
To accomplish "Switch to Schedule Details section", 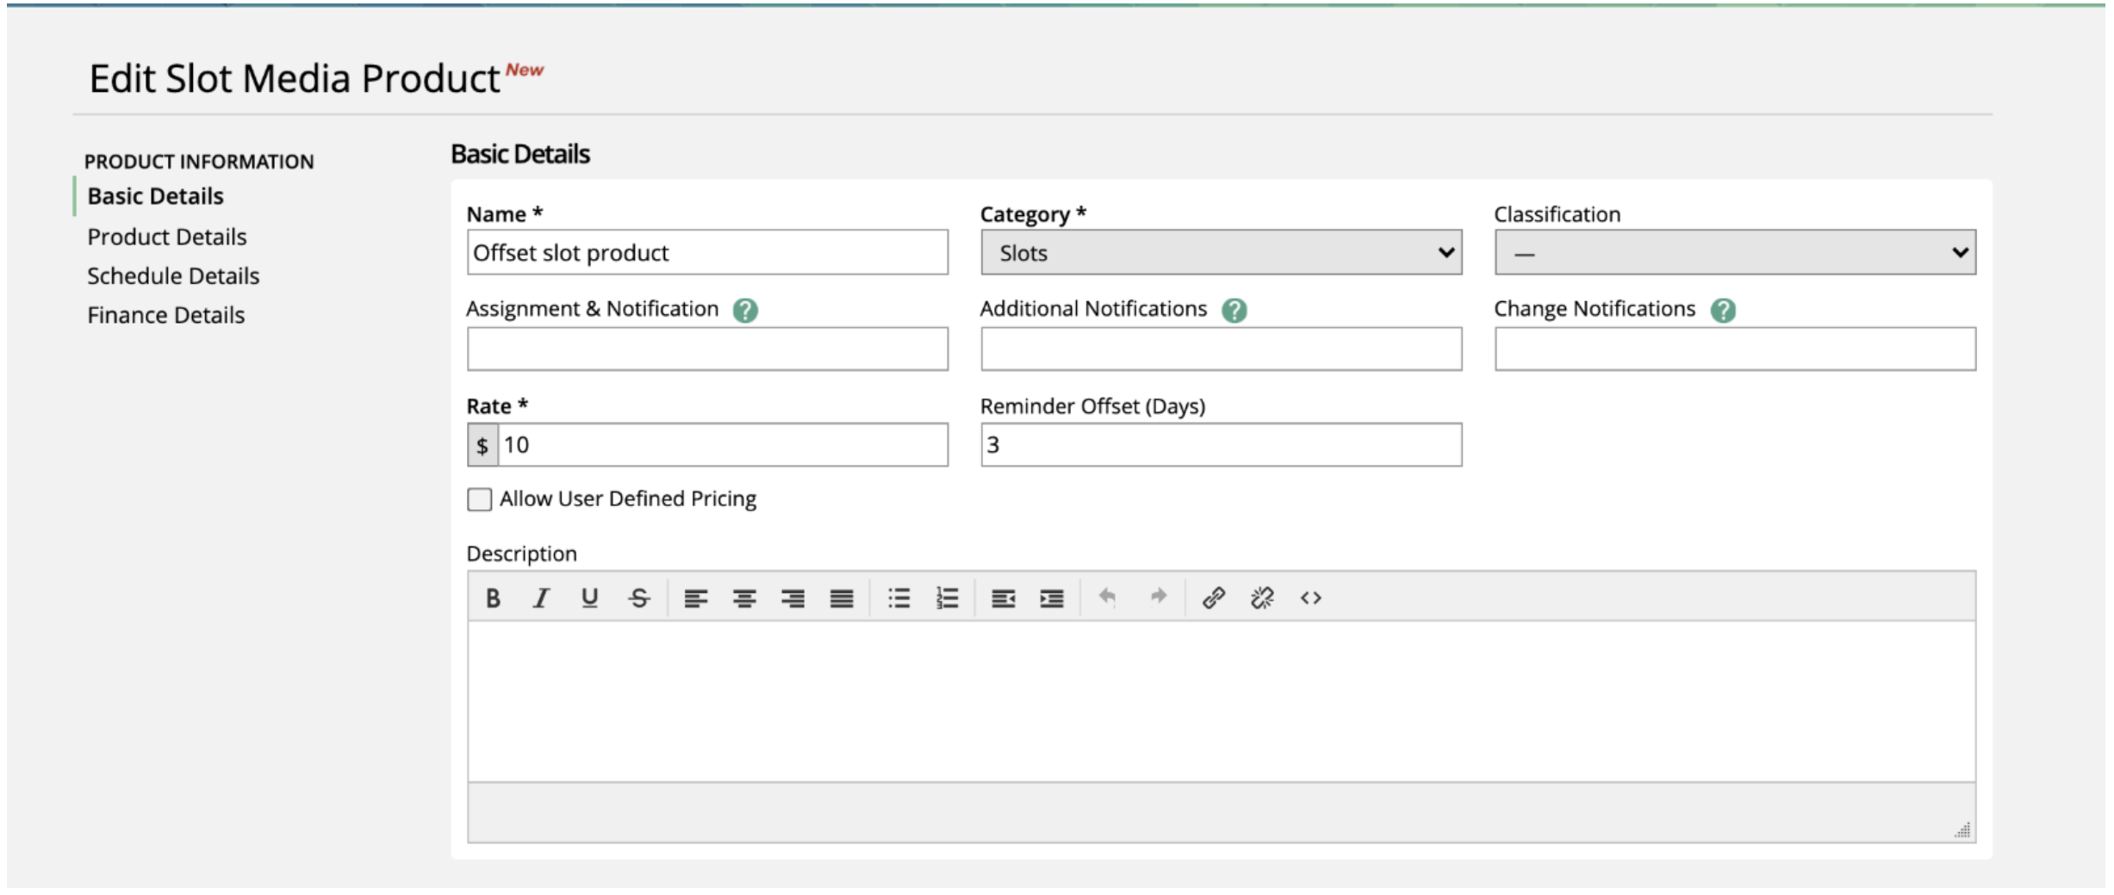I will (x=172, y=275).
